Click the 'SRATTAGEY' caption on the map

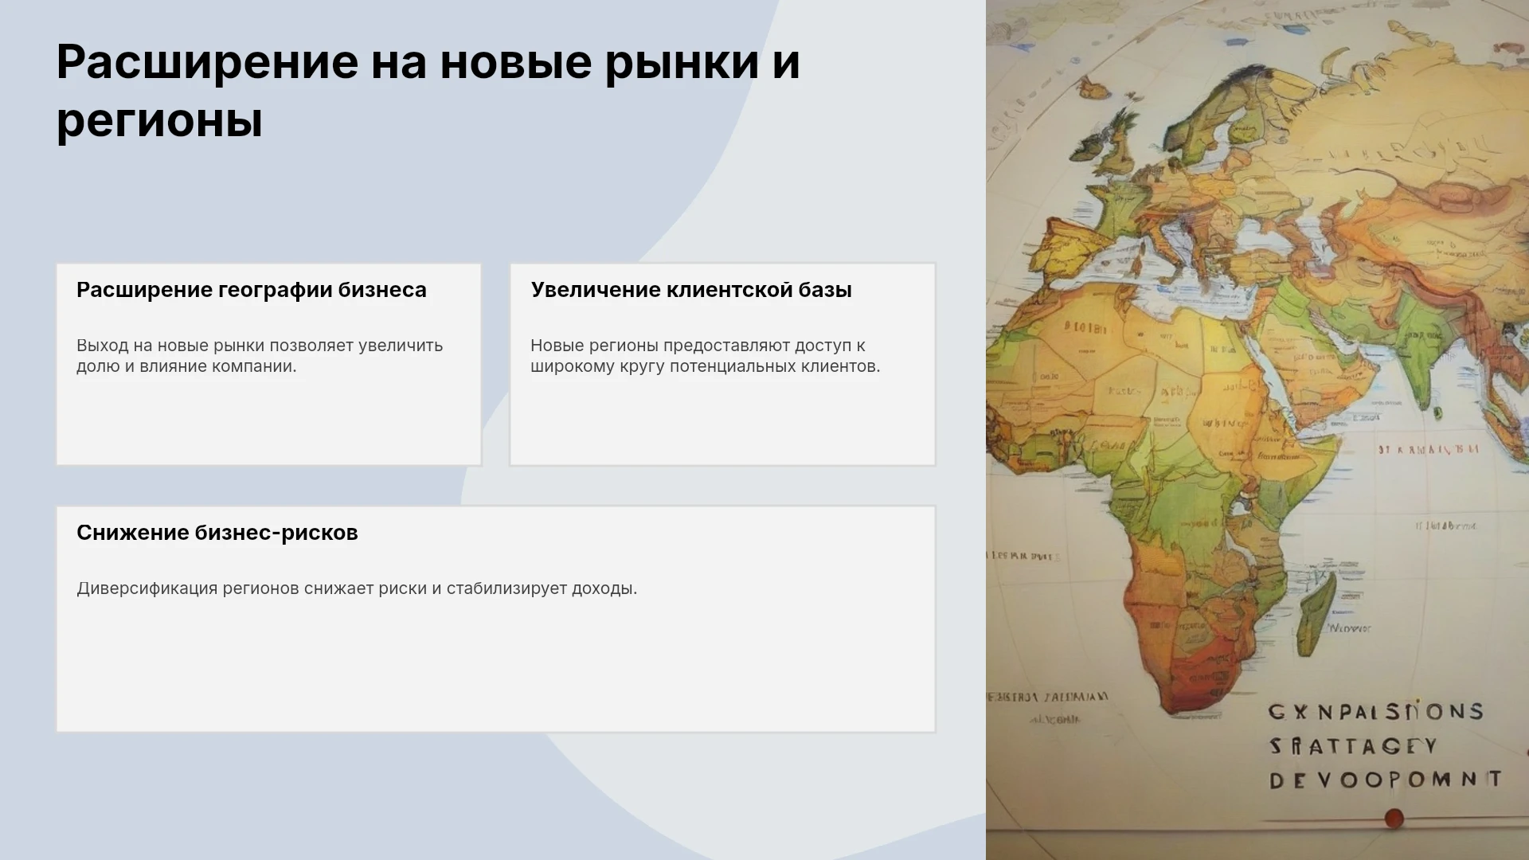(x=1353, y=746)
